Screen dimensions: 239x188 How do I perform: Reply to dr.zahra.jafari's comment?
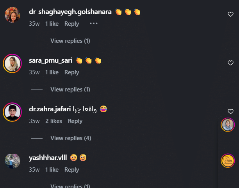click(x=75, y=121)
